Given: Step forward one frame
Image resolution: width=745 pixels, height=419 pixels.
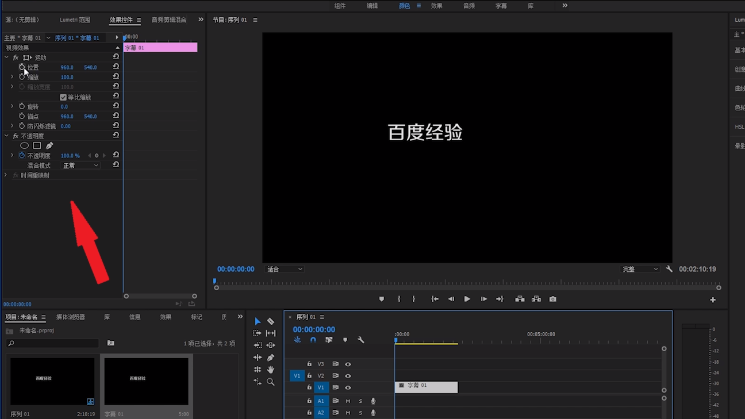Looking at the screenshot, I should pyautogui.click(x=484, y=299).
